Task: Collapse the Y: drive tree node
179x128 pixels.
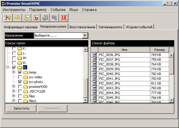Action: pyautogui.click(x=8, y=67)
